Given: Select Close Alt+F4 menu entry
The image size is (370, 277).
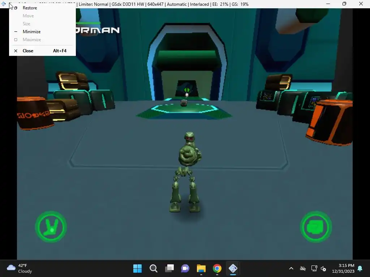Looking at the screenshot, I should (x=43, y=50).
